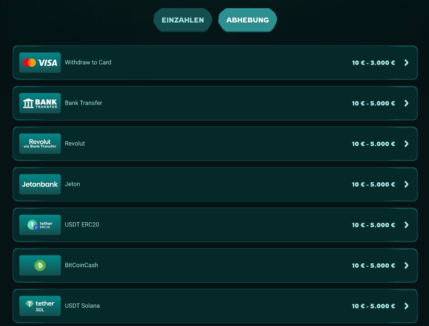Choose the BitCoinCash label text
Screen dimensions: 429x326
81,265
